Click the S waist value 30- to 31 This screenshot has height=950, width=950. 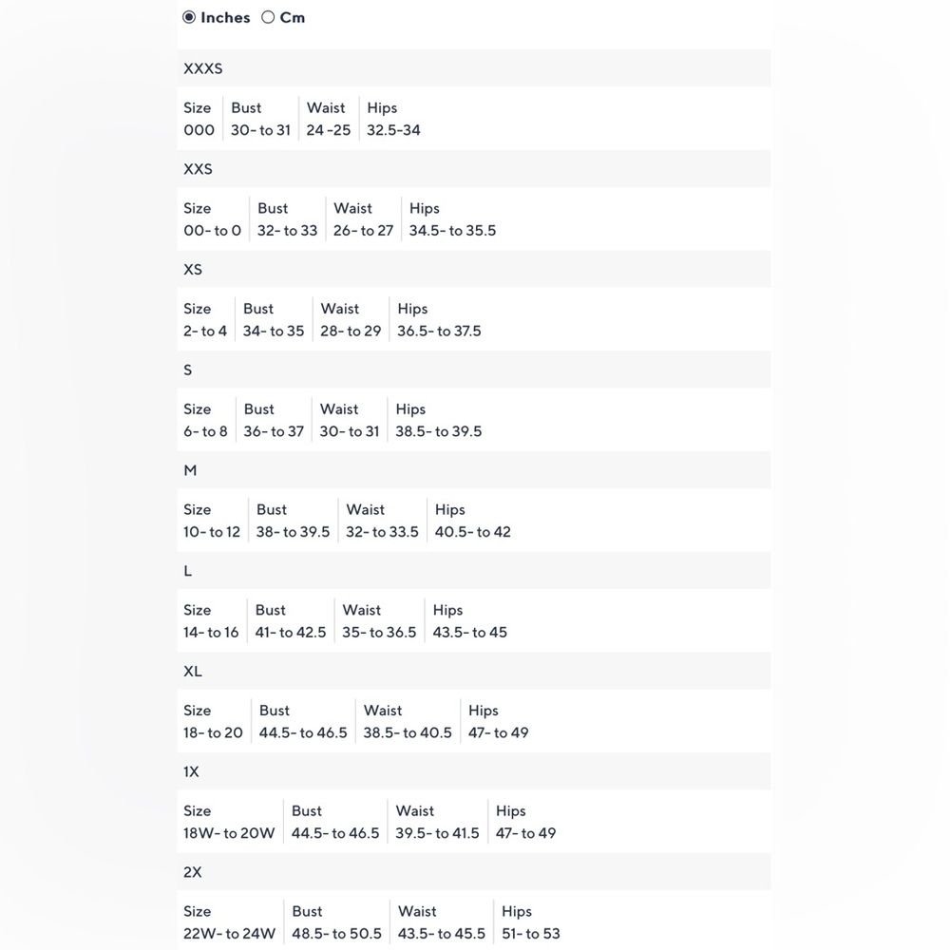click(x=349, y=432)
